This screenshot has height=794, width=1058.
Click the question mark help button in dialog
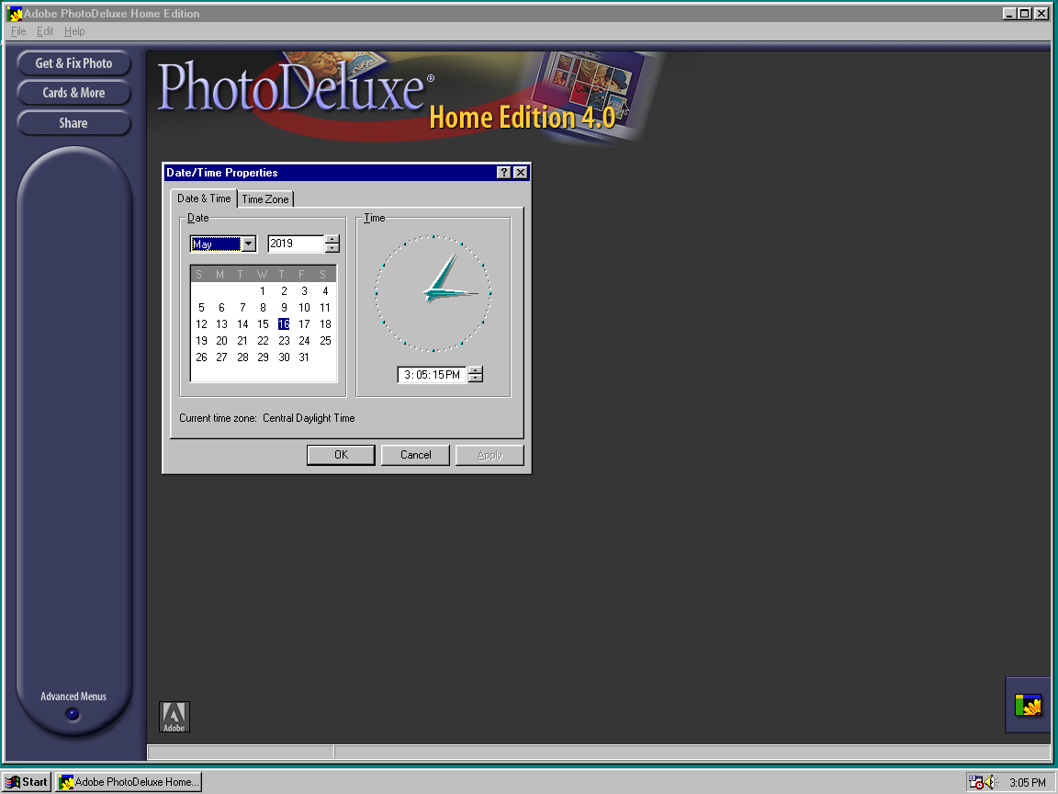(x=503, y=172)
